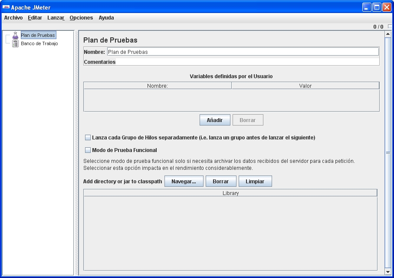Open the Archivo menu
This screenshot has height=278, width=394.
pyautogui.click(x=13, y=18)
